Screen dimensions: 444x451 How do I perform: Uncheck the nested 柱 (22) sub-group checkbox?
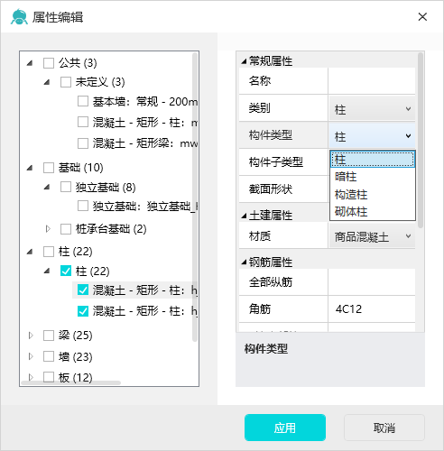[x=66, y=271]
